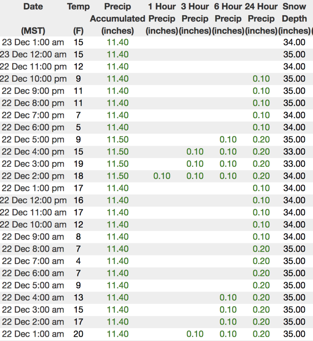Viewport: 313px width, 341px height.
Task: Click the 3 Hour Precip column header
Action: pos(195,18)
